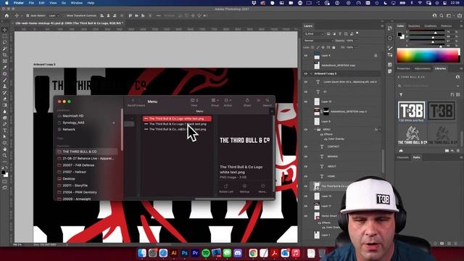Hide Layer 4 using its eye icon

(306, 56)
